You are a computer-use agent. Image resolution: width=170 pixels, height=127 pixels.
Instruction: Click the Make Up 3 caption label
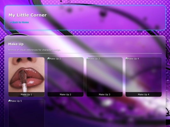coord(105,94)
